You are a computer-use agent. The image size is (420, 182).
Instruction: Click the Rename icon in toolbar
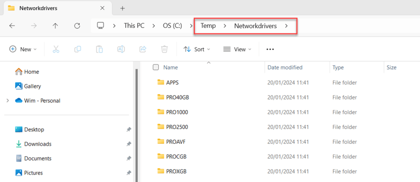coord(121,49)
